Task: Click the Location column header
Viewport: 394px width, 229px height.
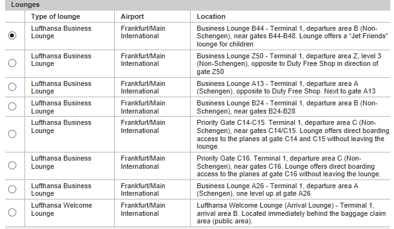Action: [211, 16]
